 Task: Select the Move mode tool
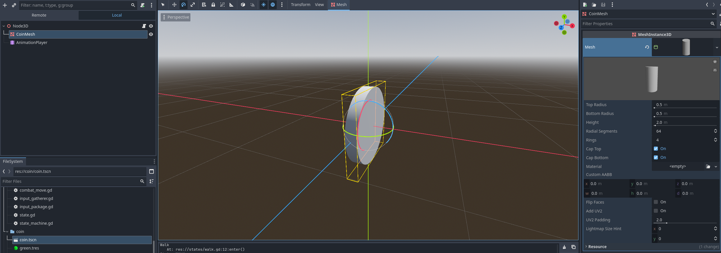pyautogui.click(x=174, y=5)
